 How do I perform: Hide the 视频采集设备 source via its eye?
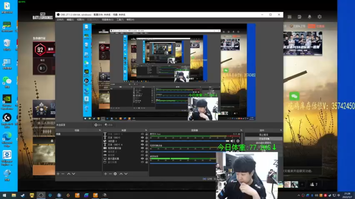tap(142, 148)
